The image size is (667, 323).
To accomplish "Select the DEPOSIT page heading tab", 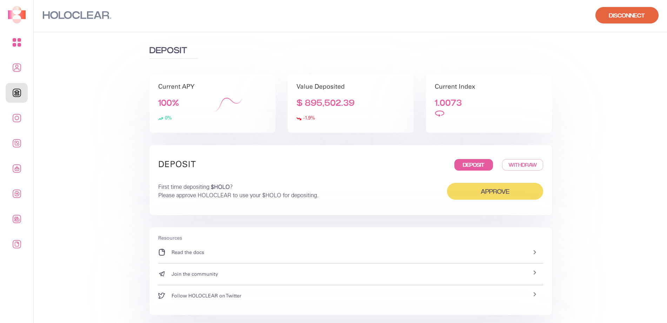I will pos(168,50).
